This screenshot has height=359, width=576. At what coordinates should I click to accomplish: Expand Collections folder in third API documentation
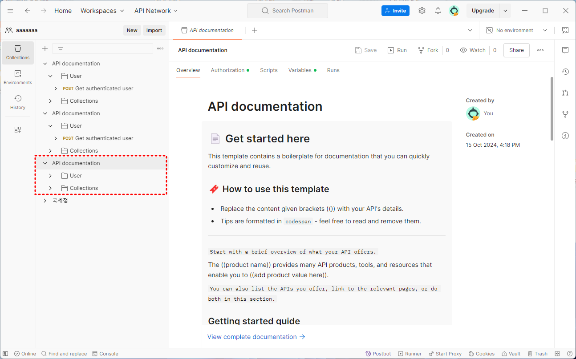pyautogui.click(x=50, y=188)
